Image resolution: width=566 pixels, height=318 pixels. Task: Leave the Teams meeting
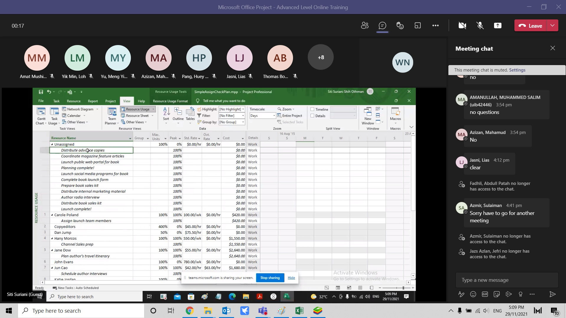click(530, 26)
